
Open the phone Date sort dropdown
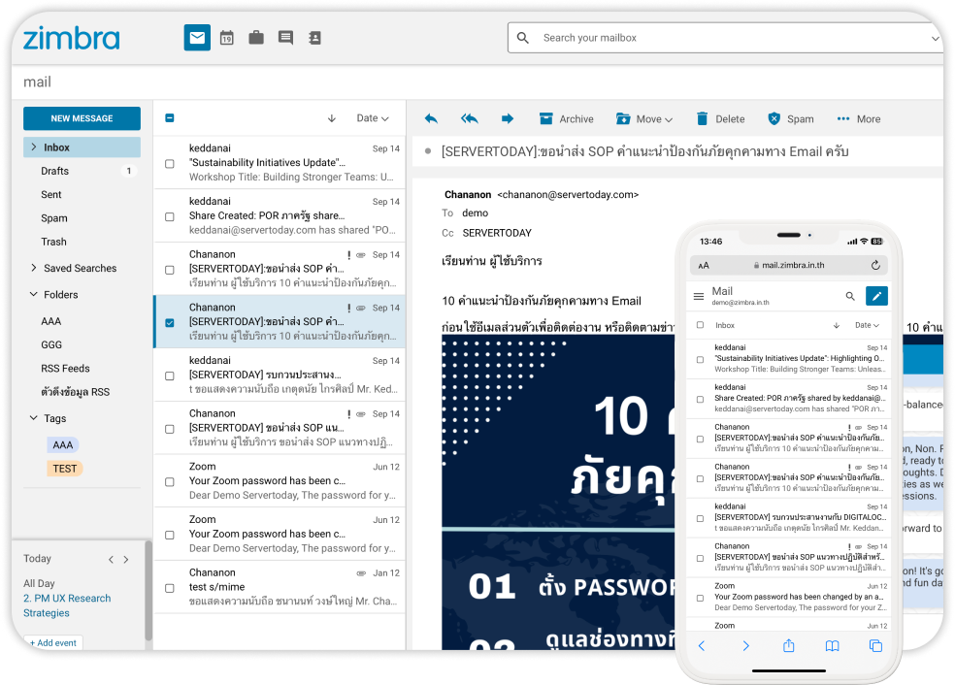(x=868, y=325)
